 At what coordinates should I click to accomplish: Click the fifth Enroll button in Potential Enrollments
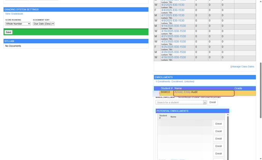click(x=218, y=154)
